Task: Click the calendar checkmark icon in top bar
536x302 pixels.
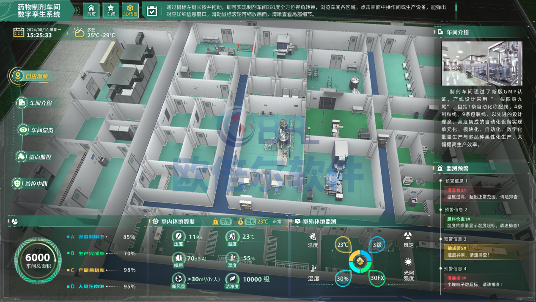Action: click(151, 11)
